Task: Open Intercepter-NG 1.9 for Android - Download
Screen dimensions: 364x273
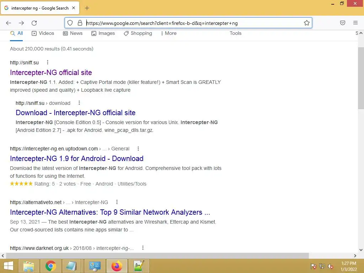Action: tap(77, 159)
